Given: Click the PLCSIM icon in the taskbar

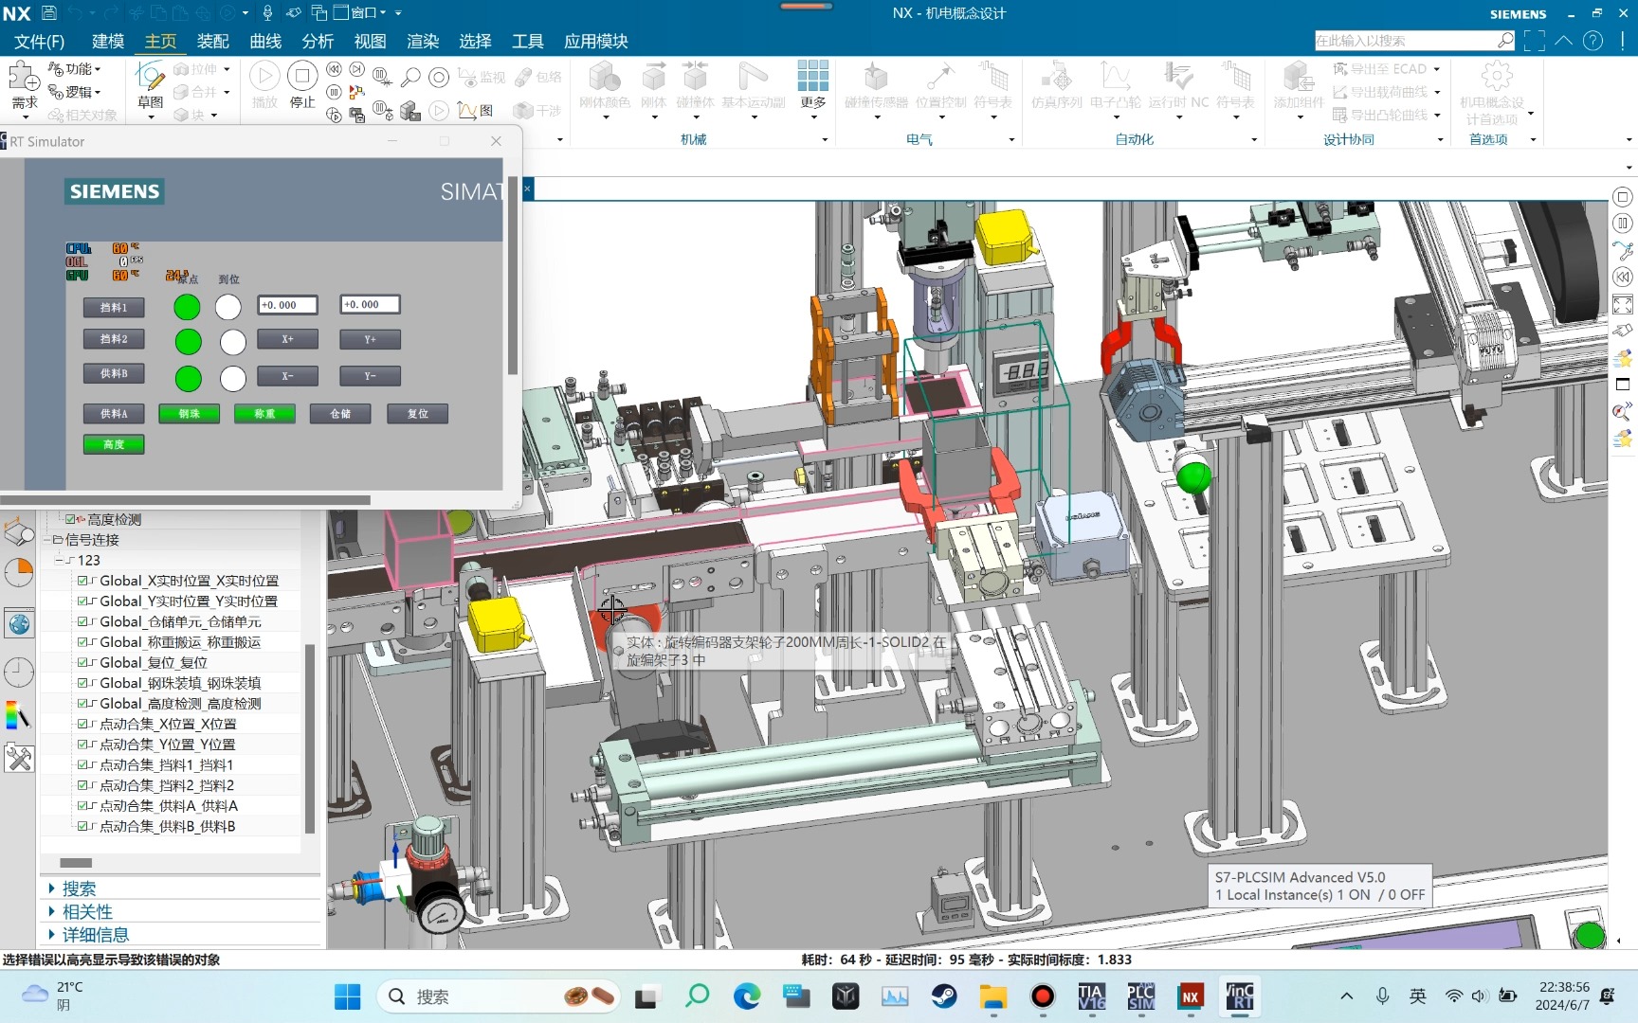Looking at the screenshot, I should point(1140,996).
